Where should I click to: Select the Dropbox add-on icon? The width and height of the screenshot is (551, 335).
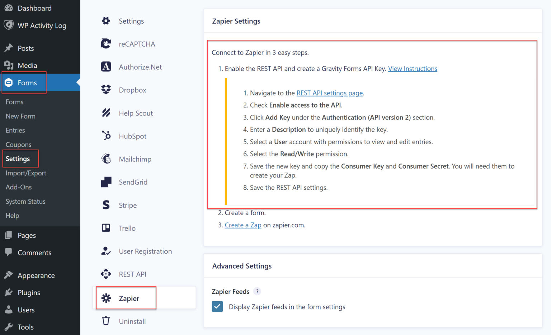(x=106, y=90)
